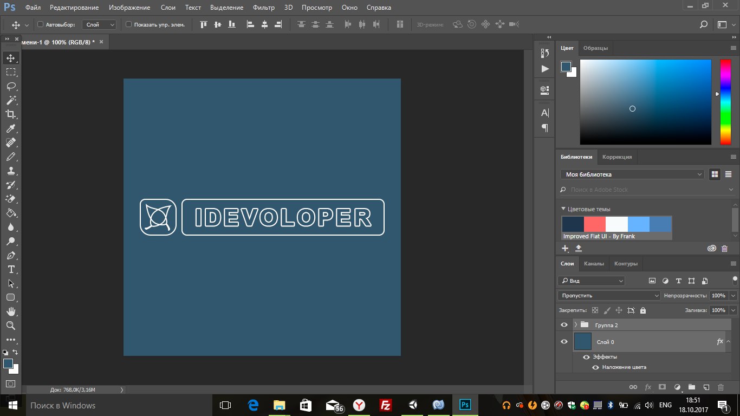This screenshot has width=740, height=416.
Task: Select the Horizontal Type tool
Action: pyautogui.click(x=11, y=269)
